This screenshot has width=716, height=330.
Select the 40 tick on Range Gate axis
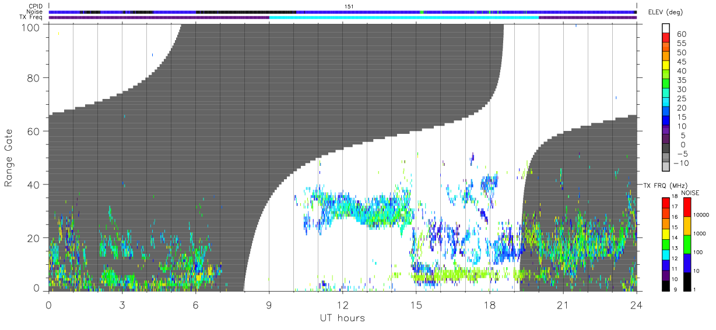coord(34,184)
